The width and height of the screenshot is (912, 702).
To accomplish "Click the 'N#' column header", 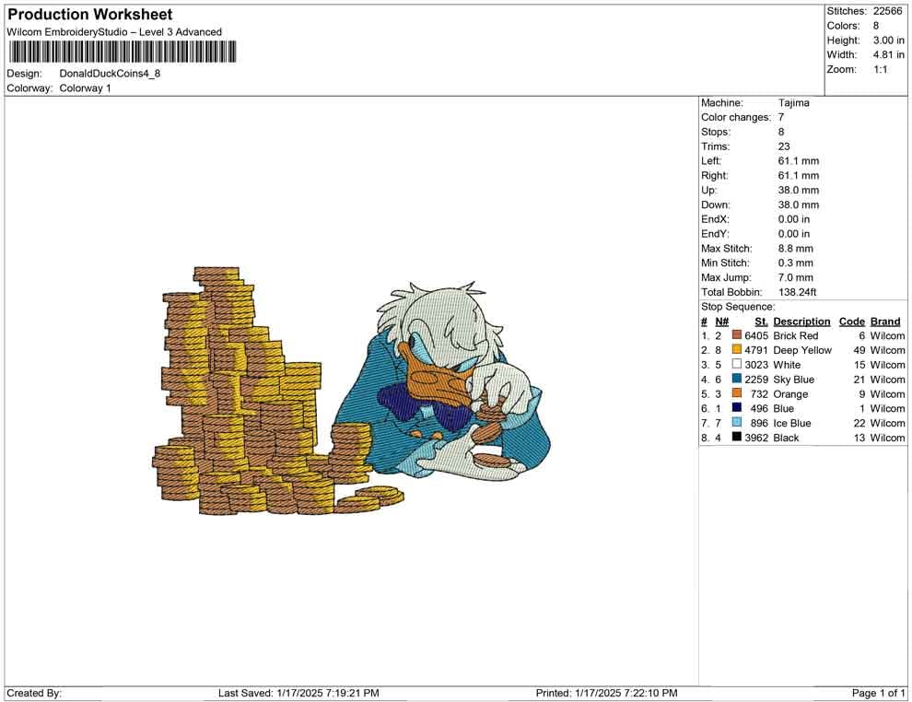I will pyautogui.click(x=722, y=322).
